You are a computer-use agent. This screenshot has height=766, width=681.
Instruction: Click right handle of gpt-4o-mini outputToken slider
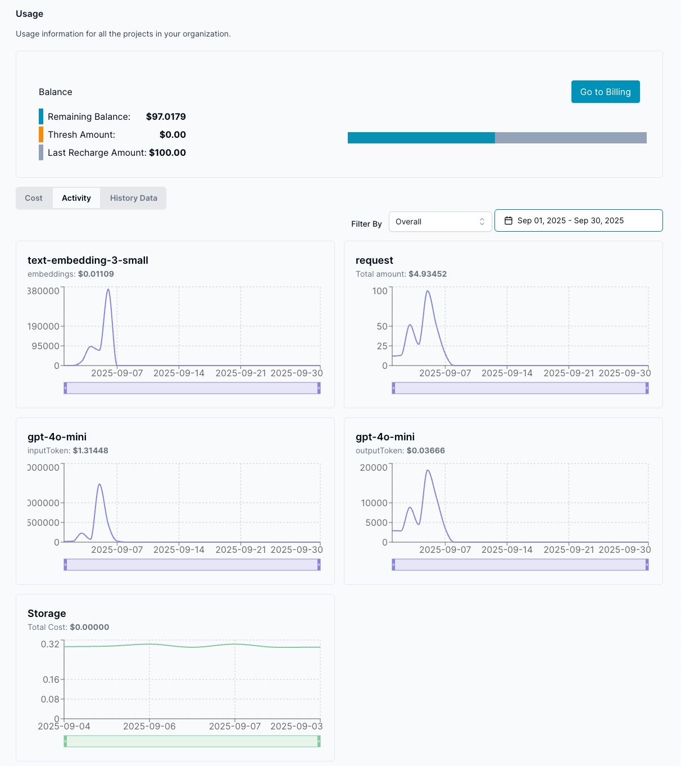(647, 565)
